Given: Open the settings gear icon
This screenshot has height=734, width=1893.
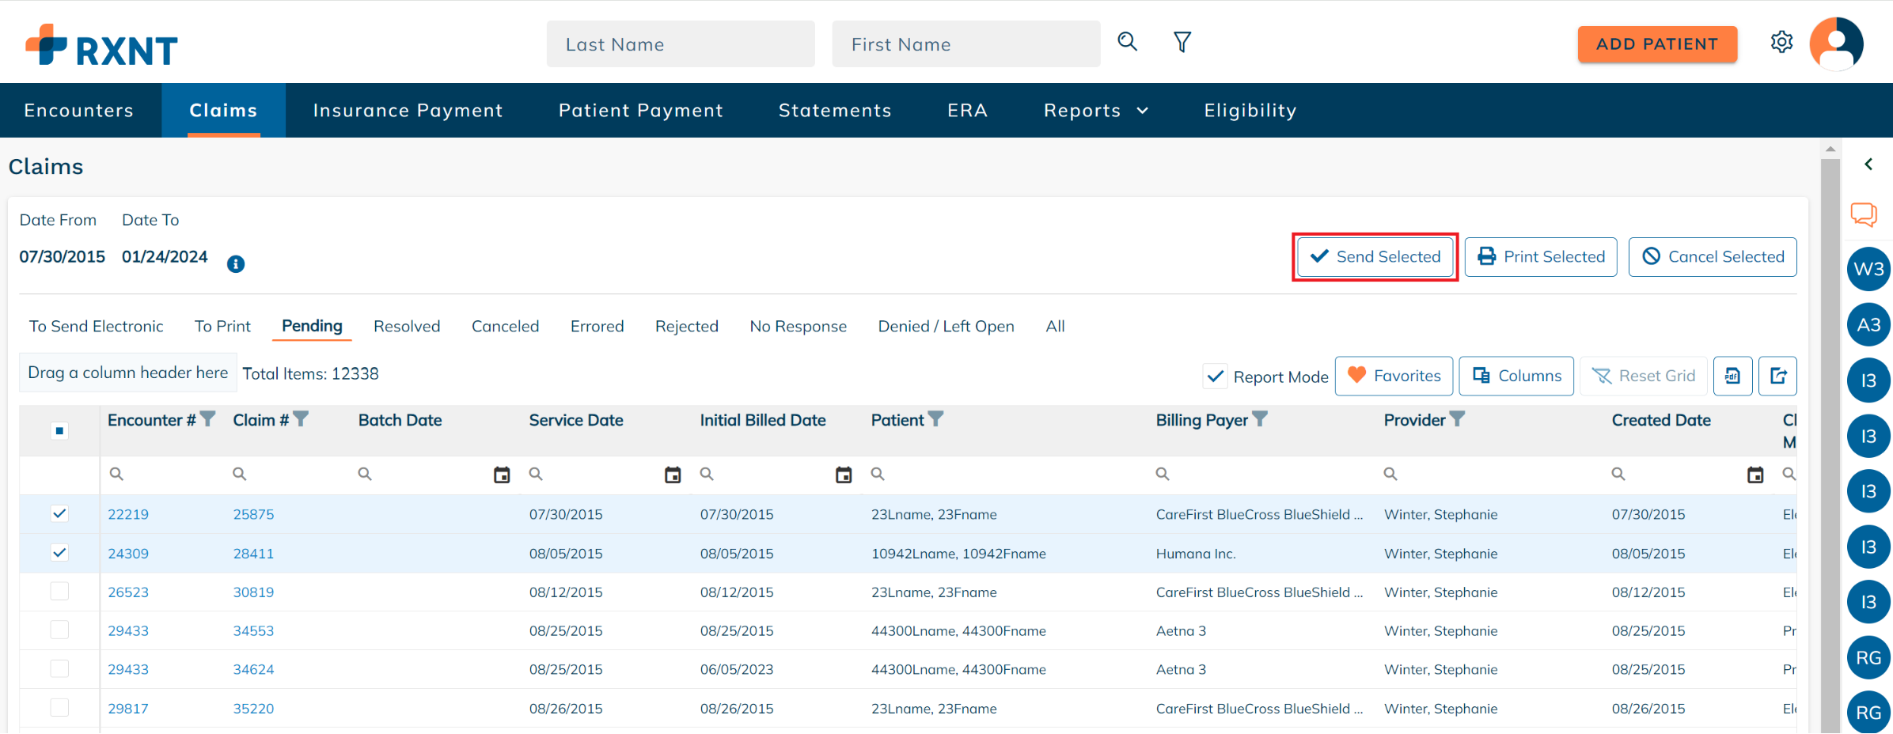Looking at the screenshot, I should 1781,42.
